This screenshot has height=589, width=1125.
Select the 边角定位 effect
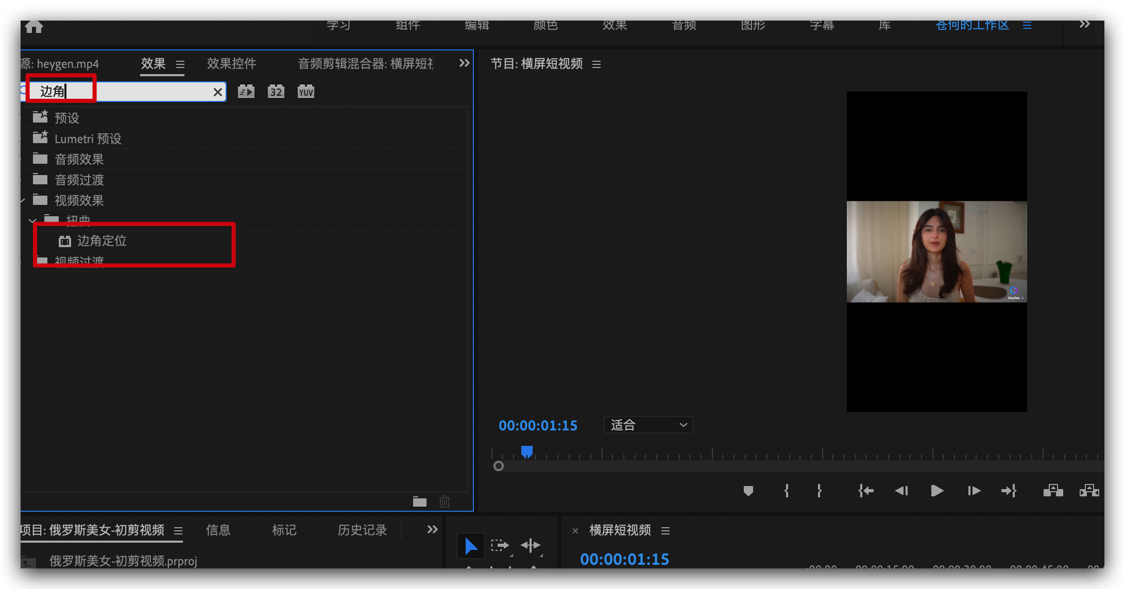click(101, 240)
